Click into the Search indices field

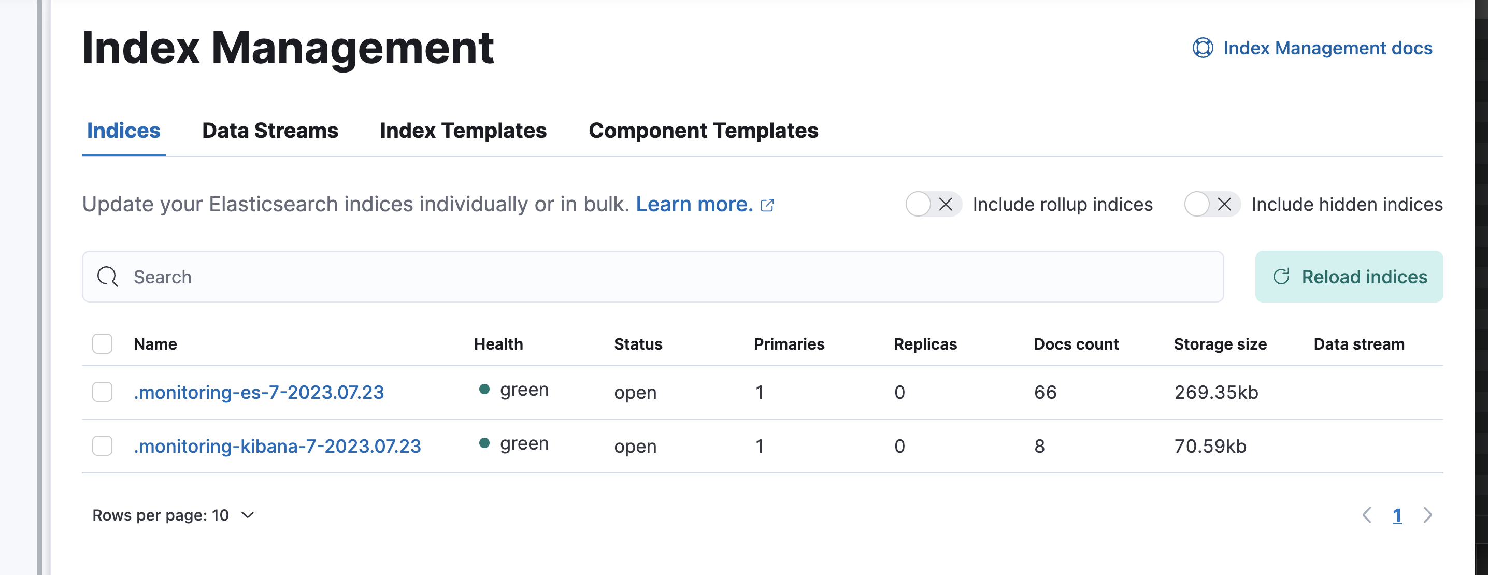[664, 277]
